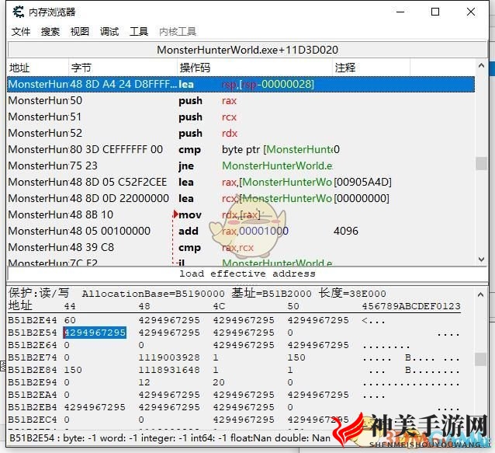Screen dimensions: 495x453
Task: Select the cmp byte ptr instruction row
Action: pos(241,149)
